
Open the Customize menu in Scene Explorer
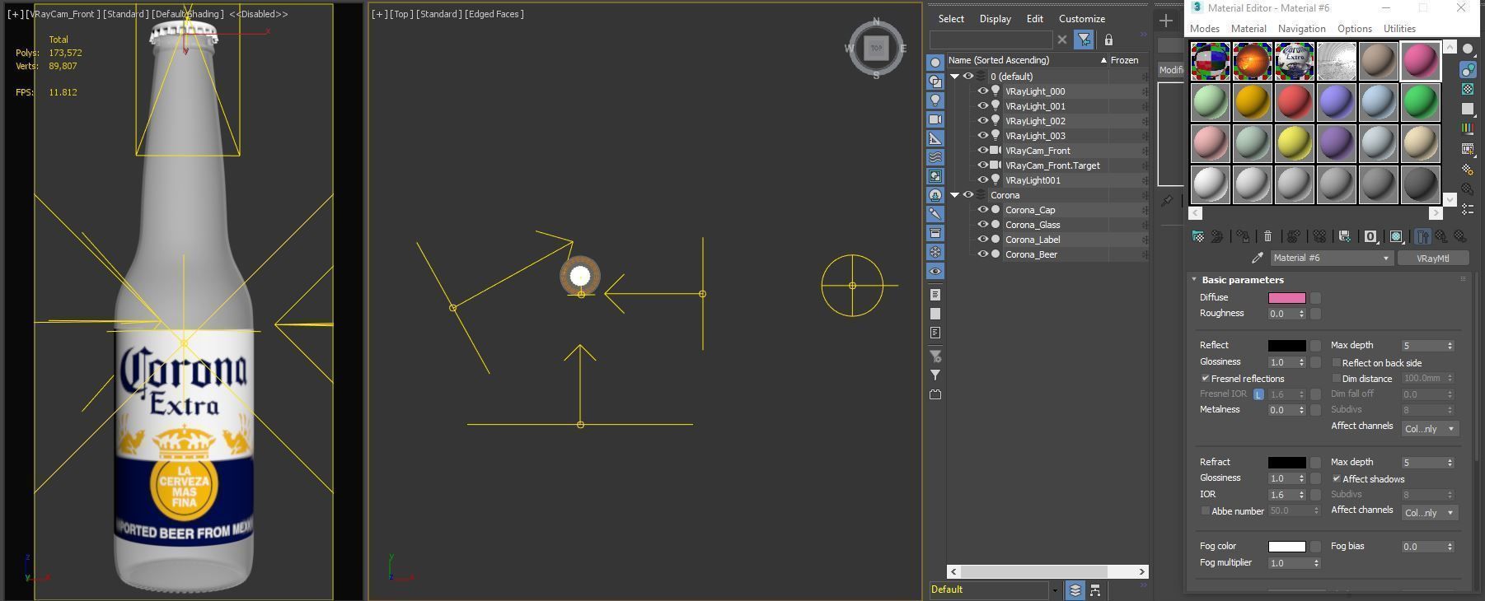coord(1081,19)
